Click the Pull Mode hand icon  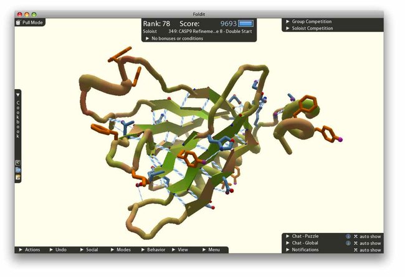(x=19, y=22)
